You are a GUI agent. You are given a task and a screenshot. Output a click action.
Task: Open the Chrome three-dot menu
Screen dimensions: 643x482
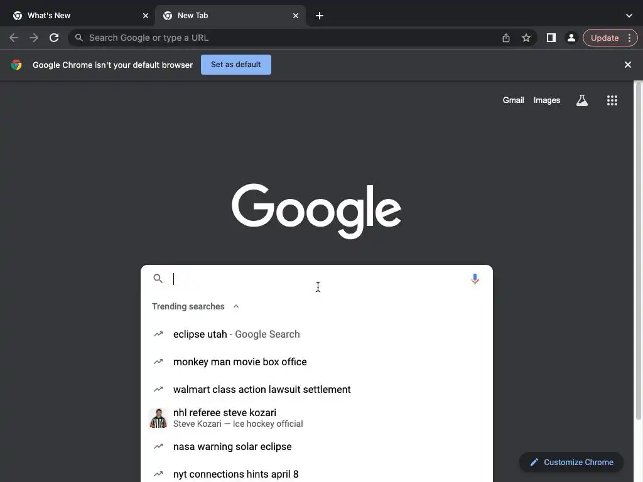[x=629, y=38]
